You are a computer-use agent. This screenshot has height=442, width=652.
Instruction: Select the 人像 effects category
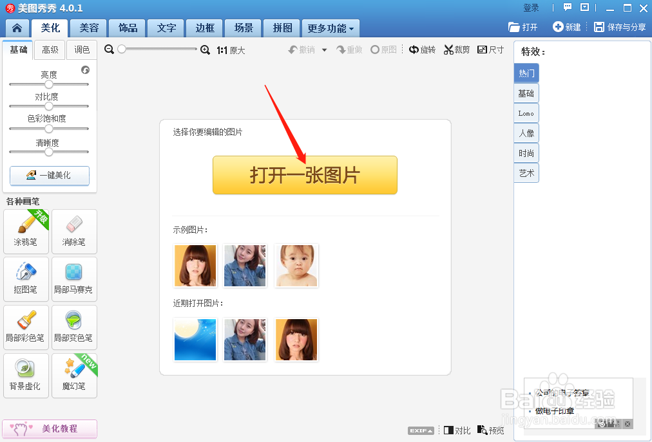tap(526, 133)
